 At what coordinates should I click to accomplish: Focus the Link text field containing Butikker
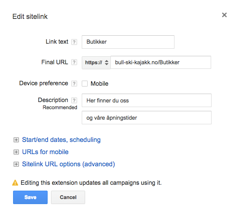[128, 42]
